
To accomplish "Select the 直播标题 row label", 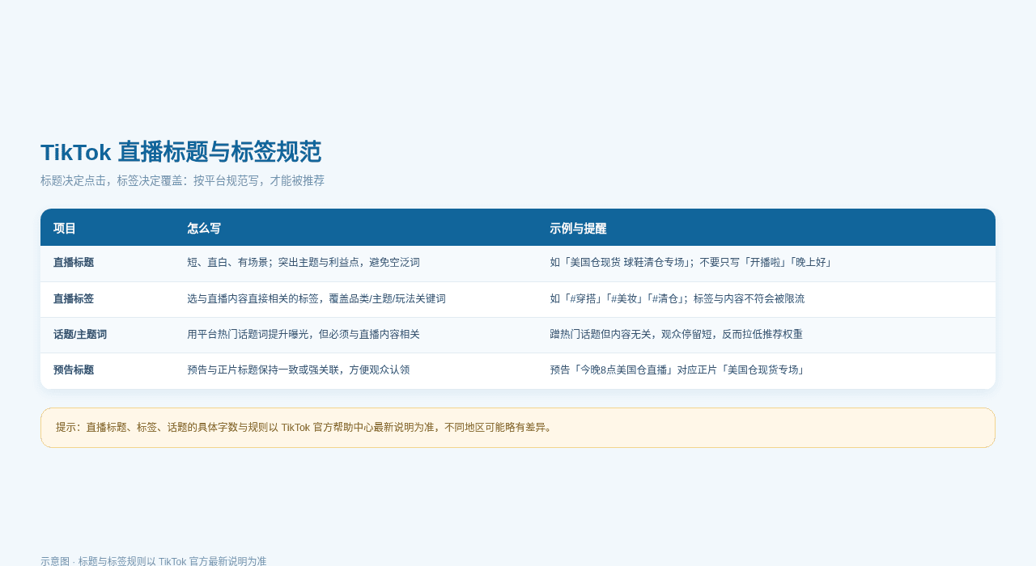I will [74, 263].
